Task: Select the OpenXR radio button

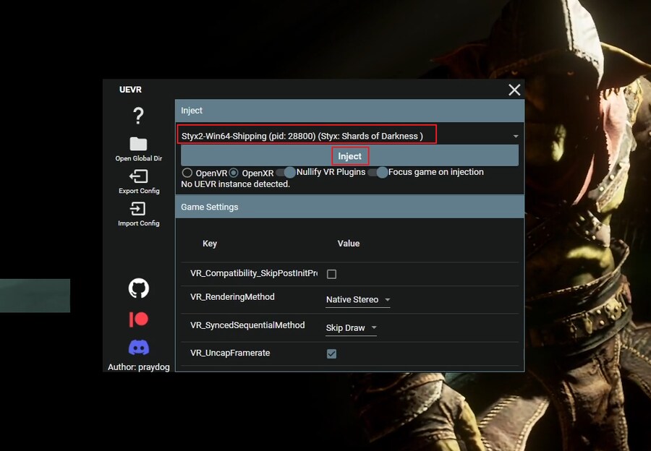Action: coord(234,173)
